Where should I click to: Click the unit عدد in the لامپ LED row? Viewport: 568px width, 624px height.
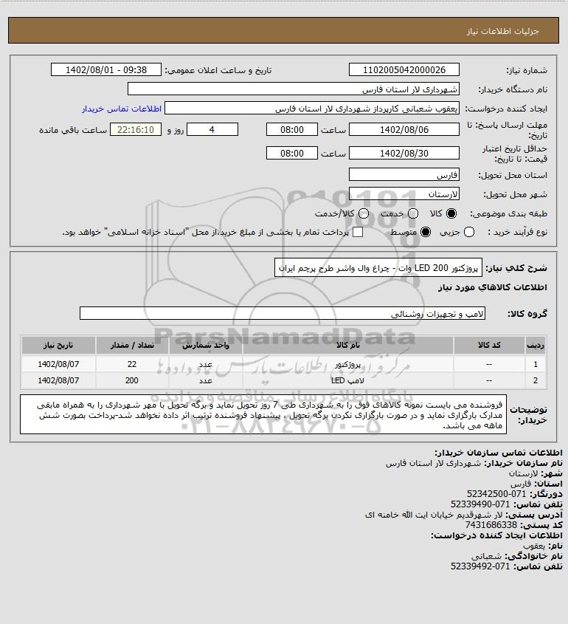[x=206, y=380]
